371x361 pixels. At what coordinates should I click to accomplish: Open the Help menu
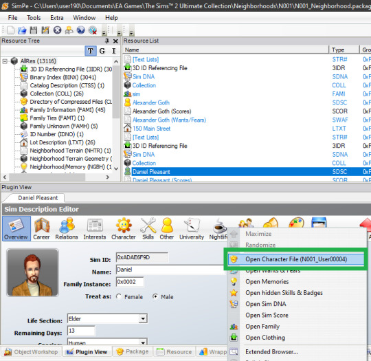pos(111,18)
